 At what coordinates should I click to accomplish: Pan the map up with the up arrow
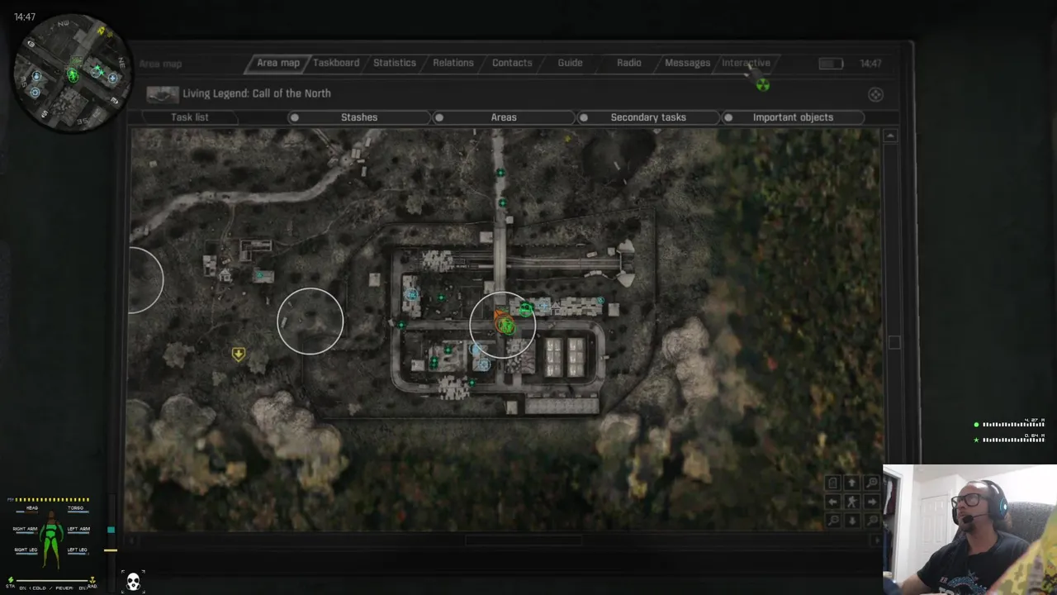[x=852, y=483]
